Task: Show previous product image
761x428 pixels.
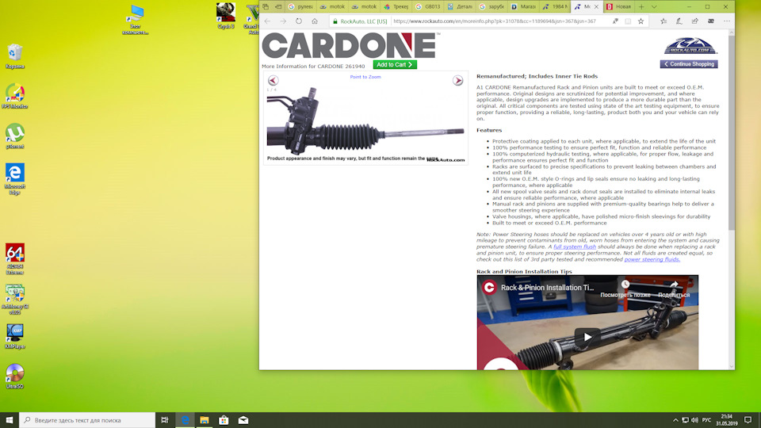Action: [x=273, y=81]
